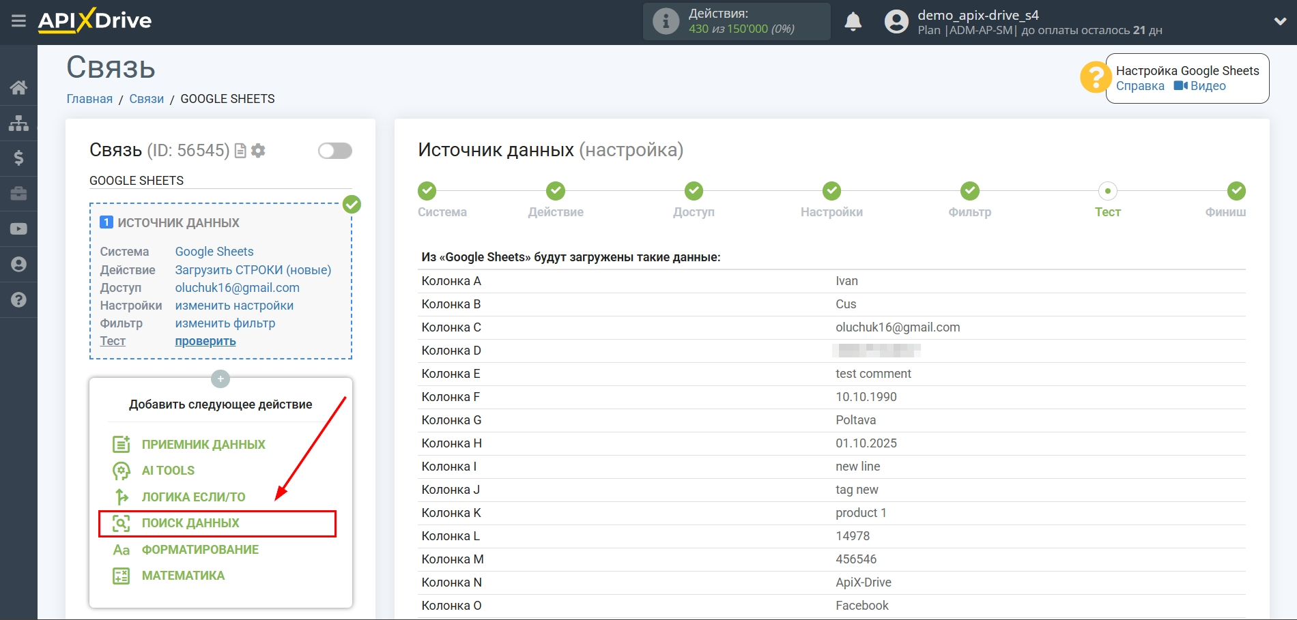
Task: Open the help question-mark icon in sidebar
Action: (18, 299)
